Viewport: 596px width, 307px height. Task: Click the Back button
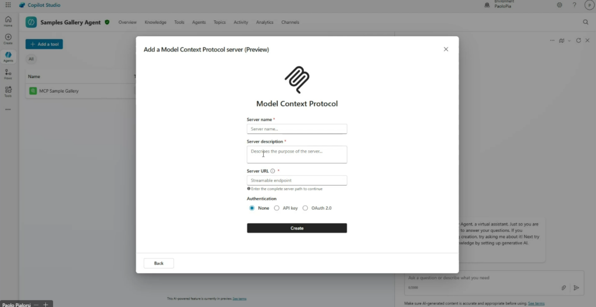point(158,263)
